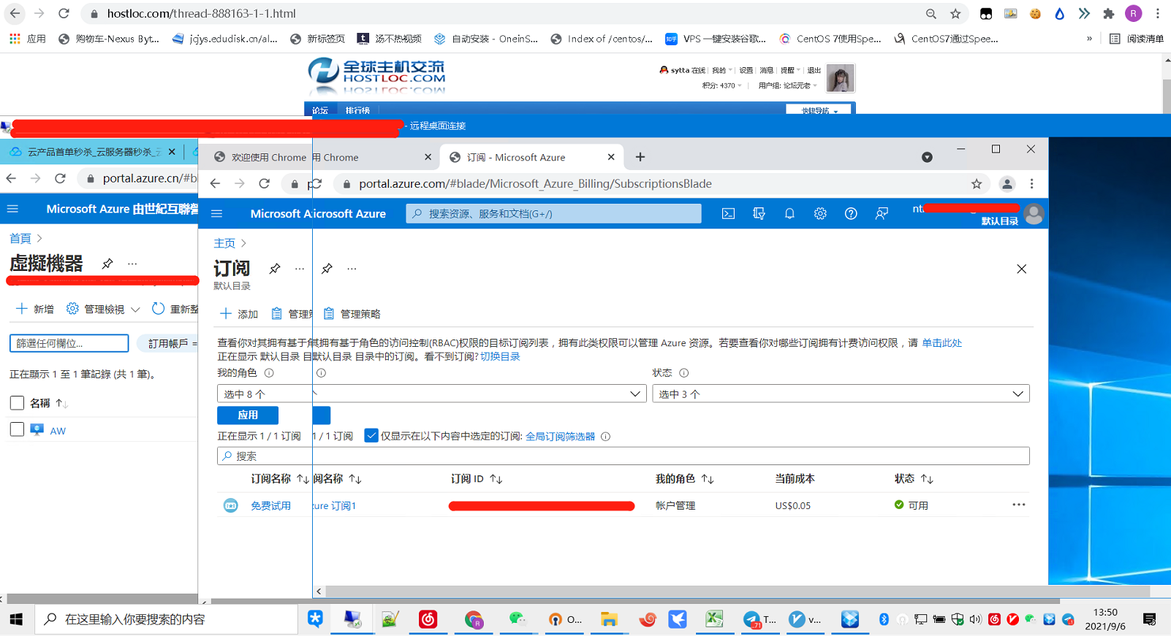The height and width of the screenshot is (636, 1171).
Task: Open the Windows Start menu
Action: (16, 619)
